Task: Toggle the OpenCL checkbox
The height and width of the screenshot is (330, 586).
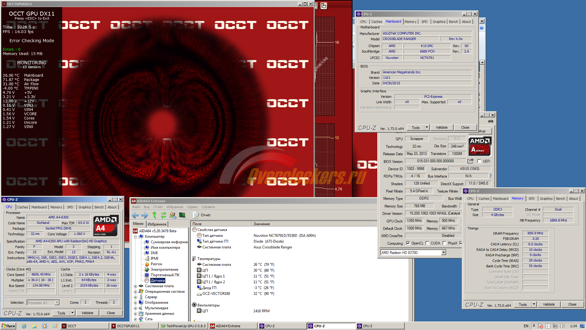Action: (408, 243)
